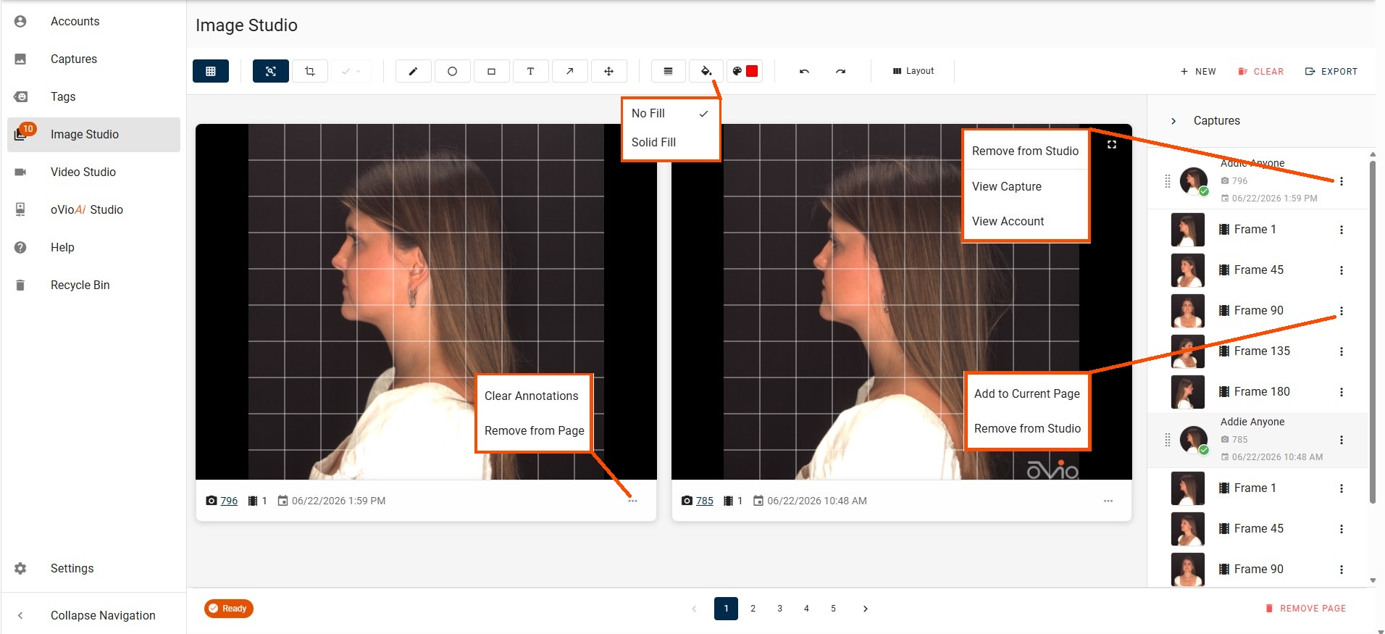The height and width of the screenshot is (634, 1385).
Task: Click the red color swatch
Action: pyautogui.click(x=752, y=71)
